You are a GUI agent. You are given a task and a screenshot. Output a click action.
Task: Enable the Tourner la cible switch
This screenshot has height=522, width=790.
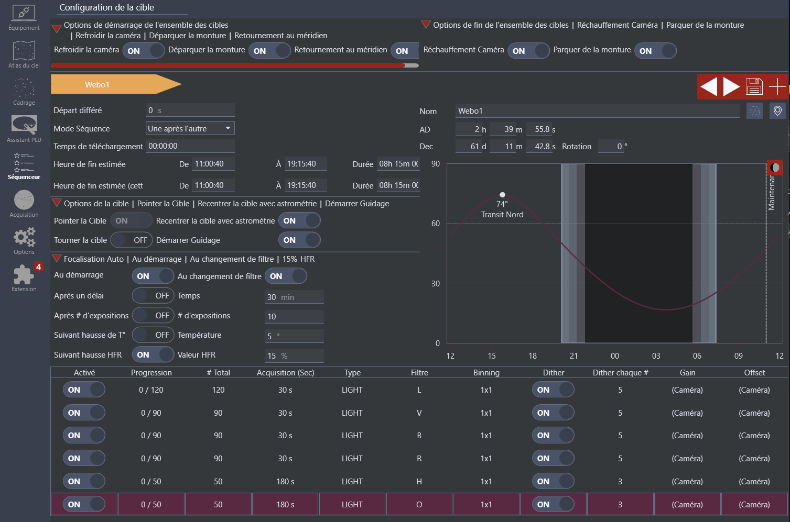click(x=131, y=240)
